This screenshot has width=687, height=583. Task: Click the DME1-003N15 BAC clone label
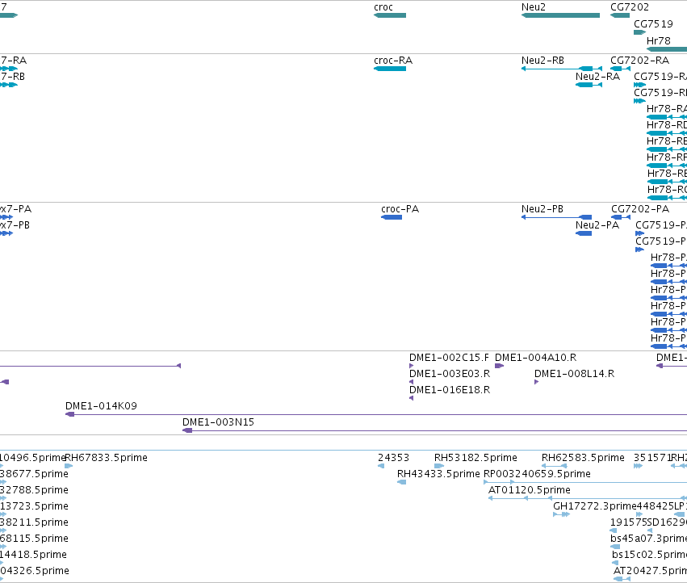coord(218,422)
